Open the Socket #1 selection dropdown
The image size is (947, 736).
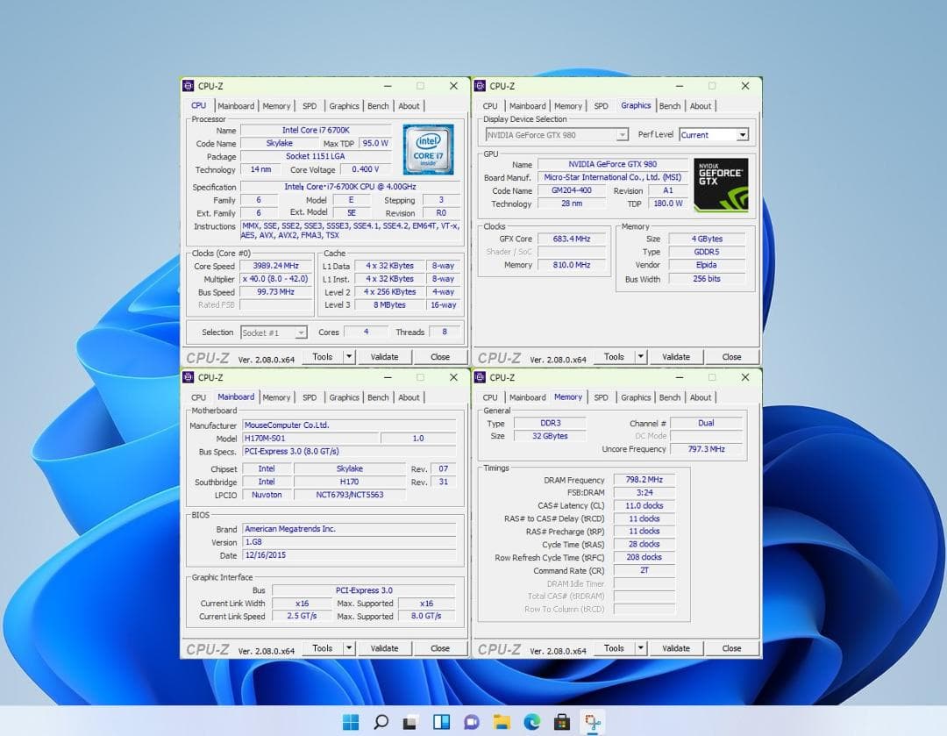tap(274, 332)
